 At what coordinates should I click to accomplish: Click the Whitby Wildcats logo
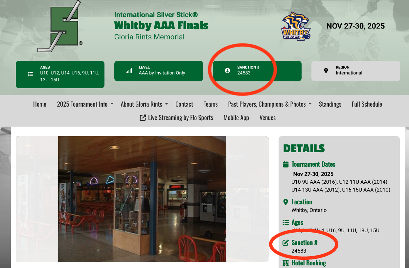(x=296, y=26)
